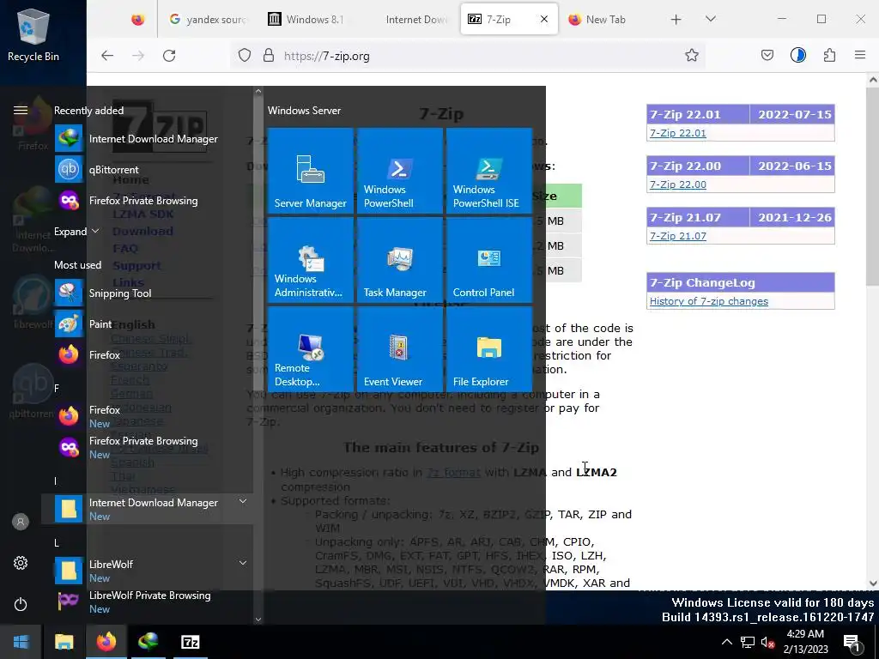Switch to Firefox on the taskbar

106,642
